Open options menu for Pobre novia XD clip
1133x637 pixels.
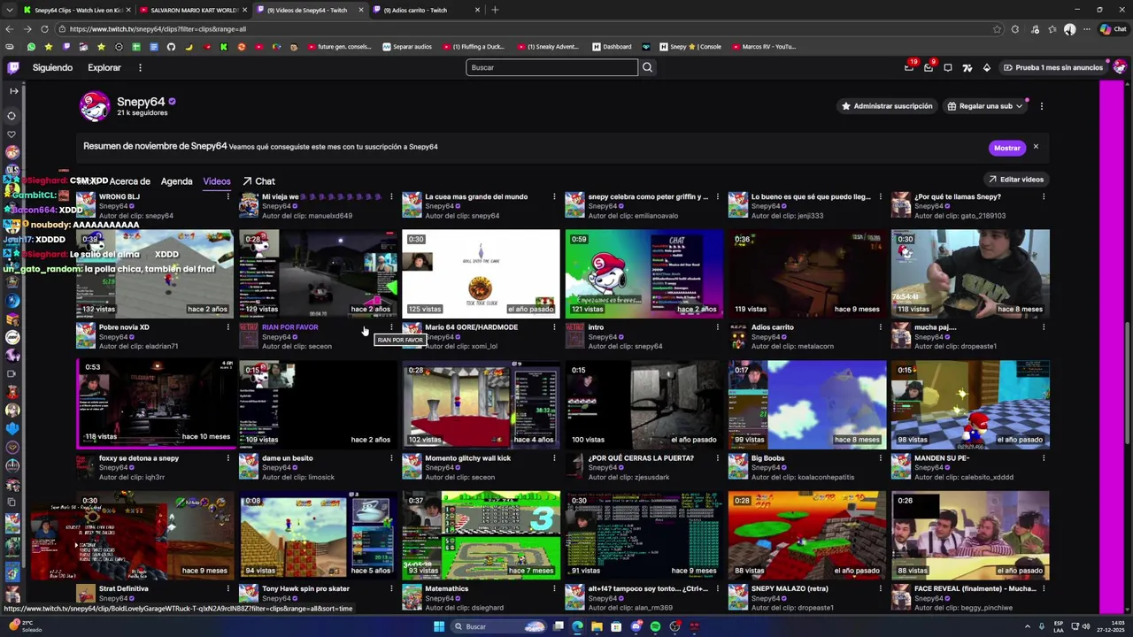click(x=228, y=327)
